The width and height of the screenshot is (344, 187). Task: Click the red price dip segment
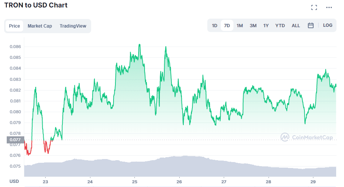click(28, 148)
